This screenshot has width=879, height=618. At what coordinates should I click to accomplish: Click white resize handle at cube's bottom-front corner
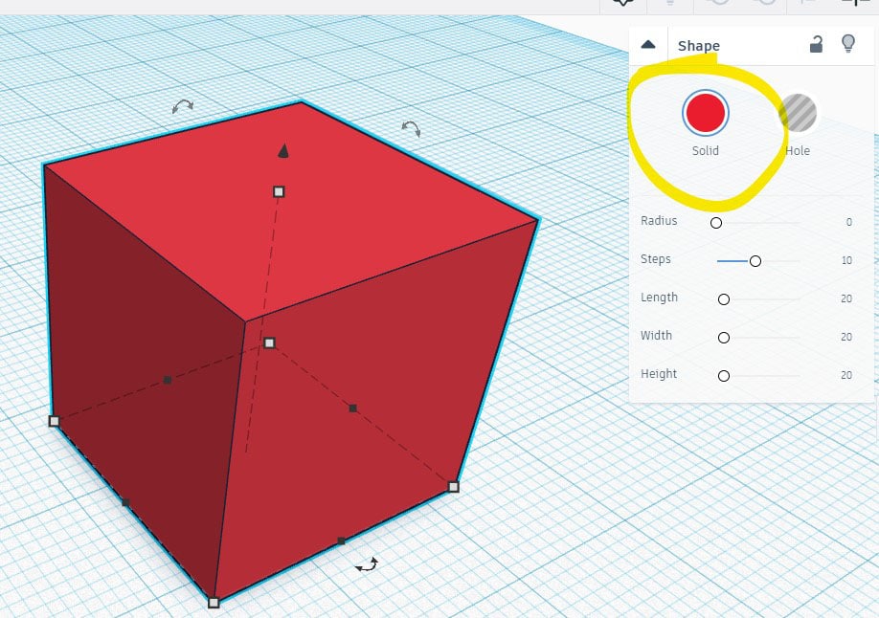[x=214, y=603]
